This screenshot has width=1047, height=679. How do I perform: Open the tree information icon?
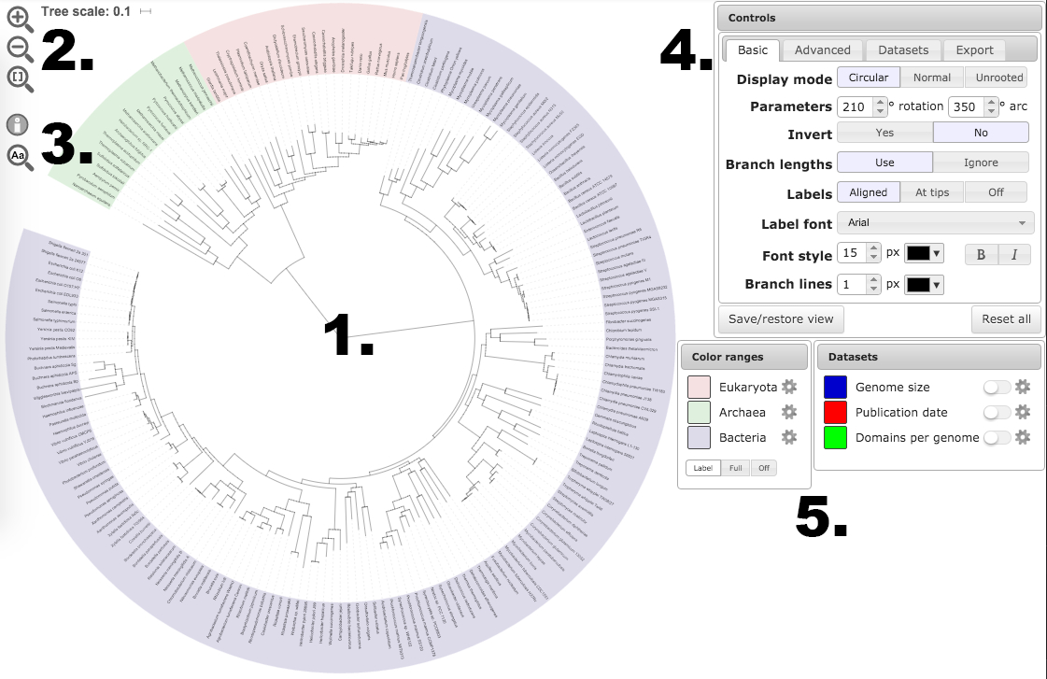pos(18,125)
